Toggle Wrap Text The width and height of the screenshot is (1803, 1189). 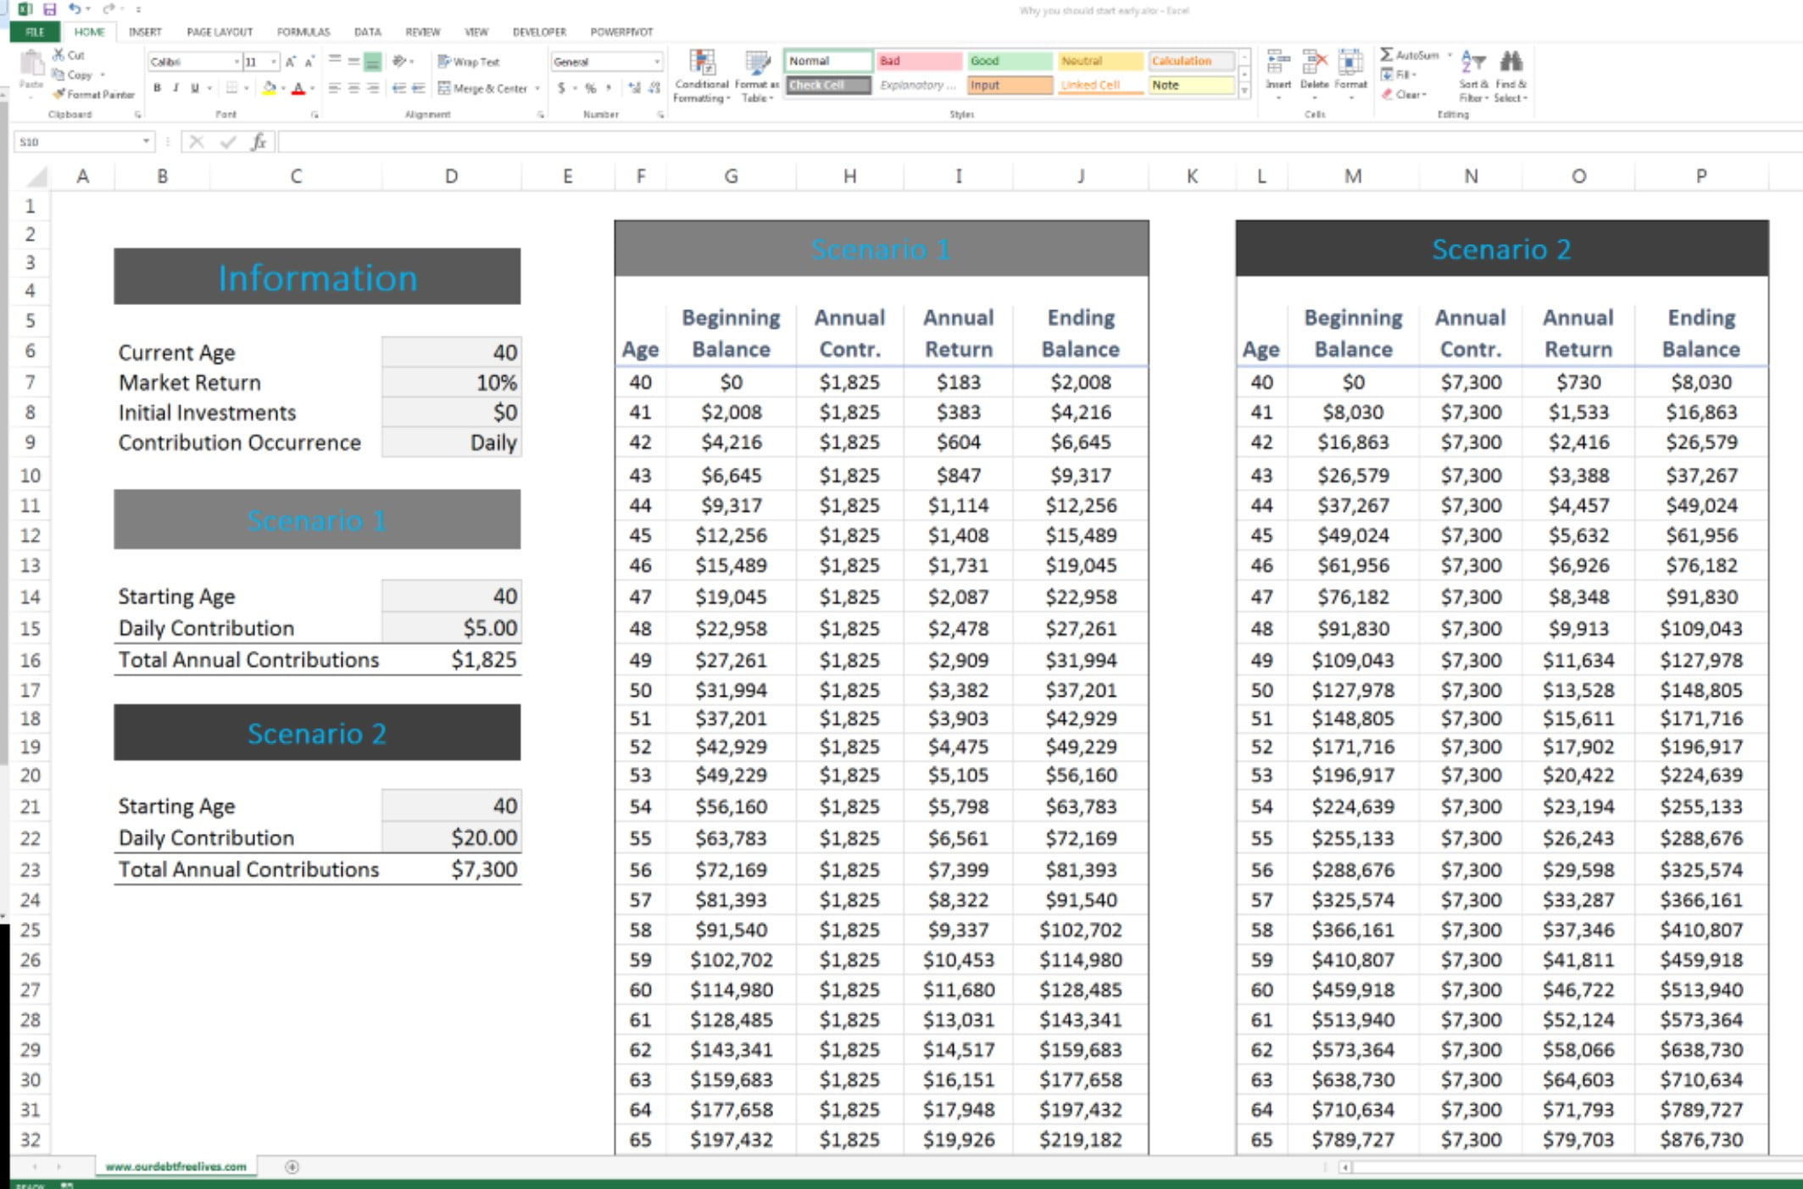[x=468, y=62]
